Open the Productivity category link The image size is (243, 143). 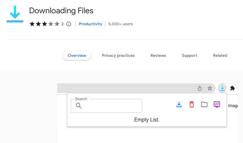coord(91,24)
